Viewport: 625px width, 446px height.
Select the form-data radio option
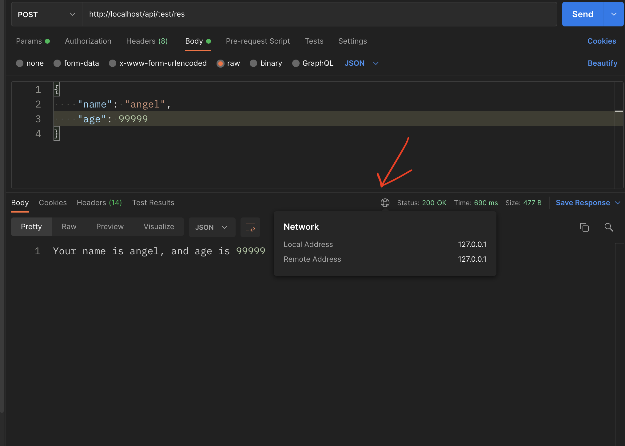(57, 63)
